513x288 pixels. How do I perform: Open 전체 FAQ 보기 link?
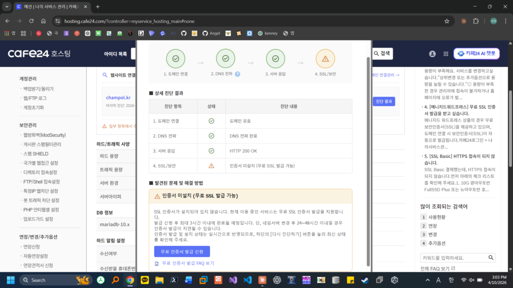click(437, 268)
